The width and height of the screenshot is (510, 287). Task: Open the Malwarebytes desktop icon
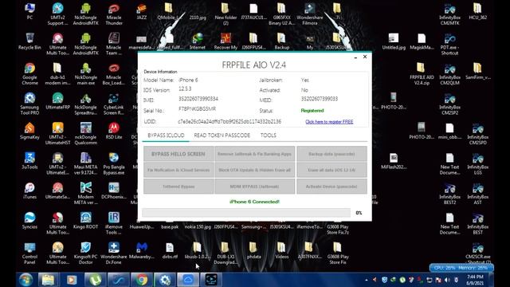pos(142,250)
